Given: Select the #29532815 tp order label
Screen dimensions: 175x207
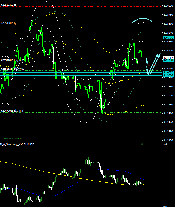Looking at the screenshot, I should pyautogui.click(x=9, y=23).
